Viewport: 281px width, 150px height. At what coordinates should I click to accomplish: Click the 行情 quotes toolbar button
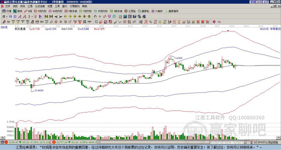point(7,11)
